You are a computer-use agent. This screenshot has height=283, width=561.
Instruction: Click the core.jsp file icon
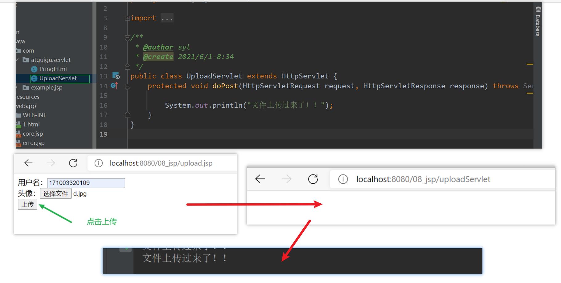pos(18,134)
